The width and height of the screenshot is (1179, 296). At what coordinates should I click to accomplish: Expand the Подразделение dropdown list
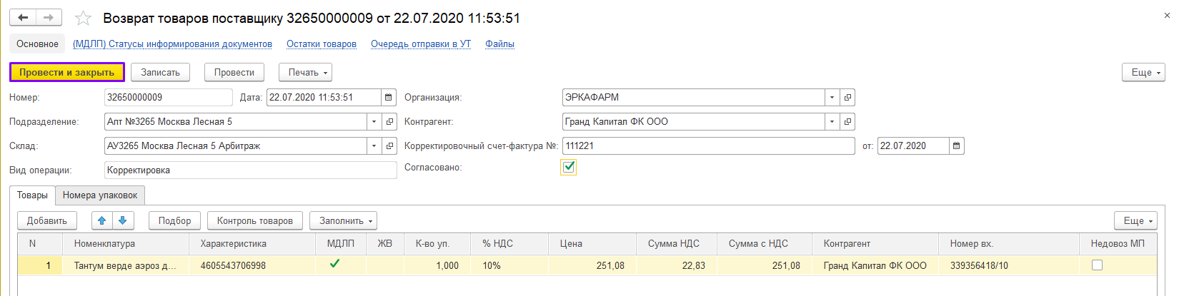374,122
